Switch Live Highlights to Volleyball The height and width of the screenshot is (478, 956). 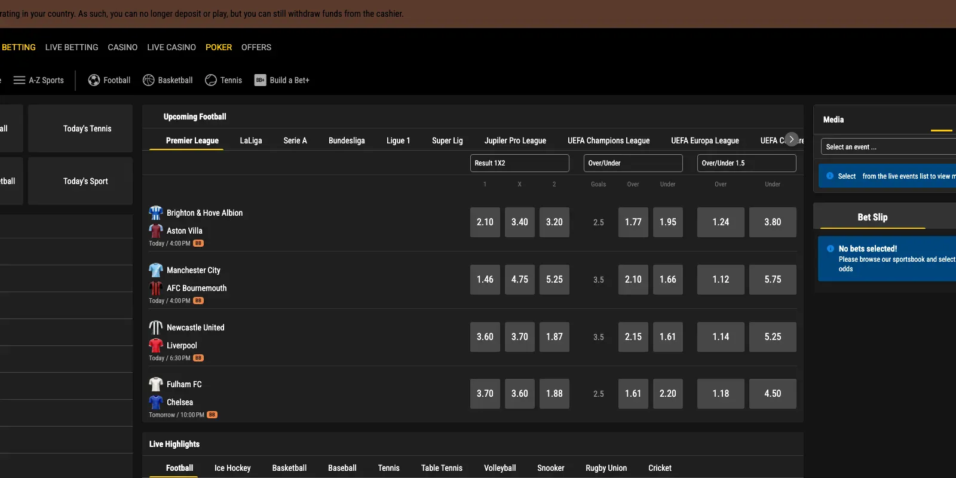(500, 468)
